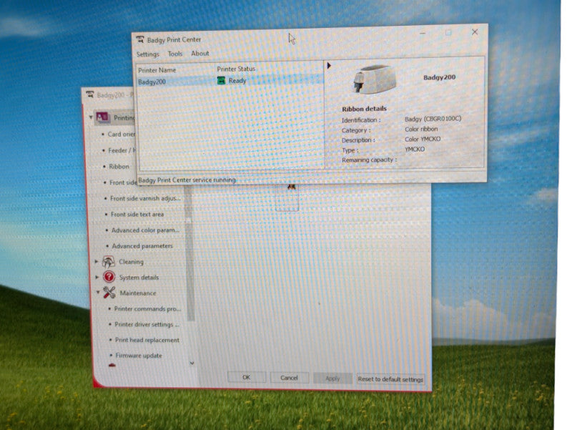Click the Printing card icon in tree
The height and width of the screenshot is (430, 572).
coord(102,117)
